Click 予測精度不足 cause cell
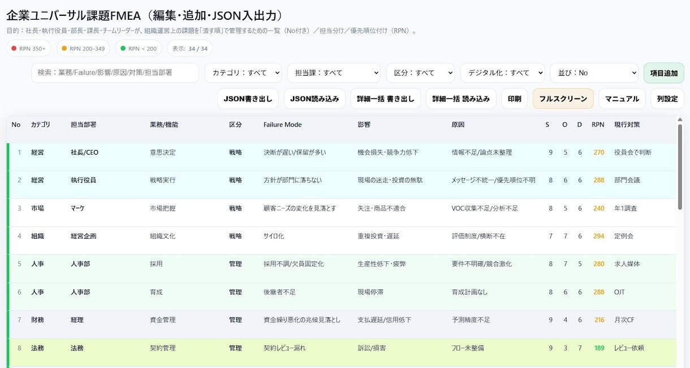Screen dimensions: 690x368 coord(471,320)
